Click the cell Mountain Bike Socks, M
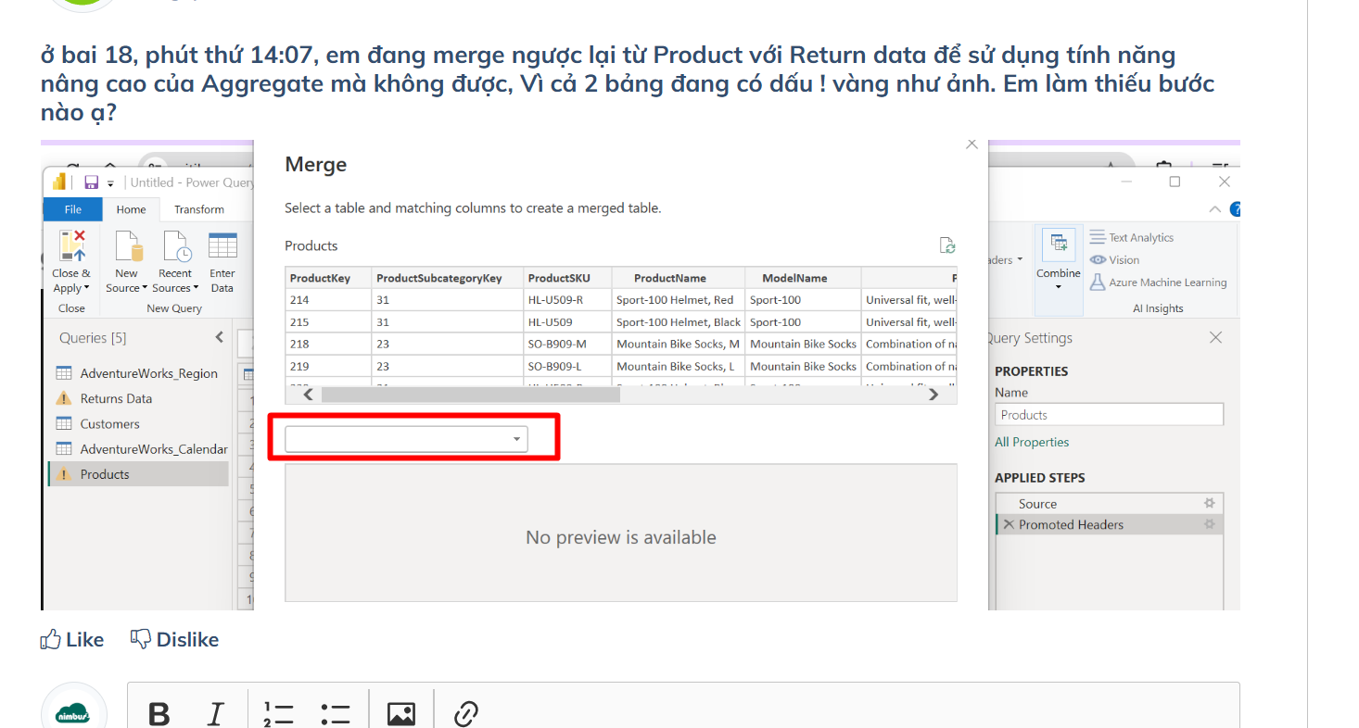 coord(679,344)
